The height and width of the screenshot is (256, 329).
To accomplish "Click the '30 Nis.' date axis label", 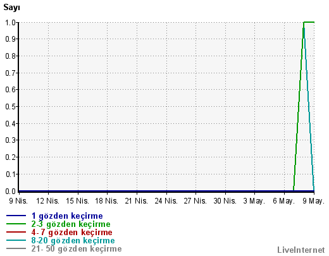I will [x=225, y=201].
